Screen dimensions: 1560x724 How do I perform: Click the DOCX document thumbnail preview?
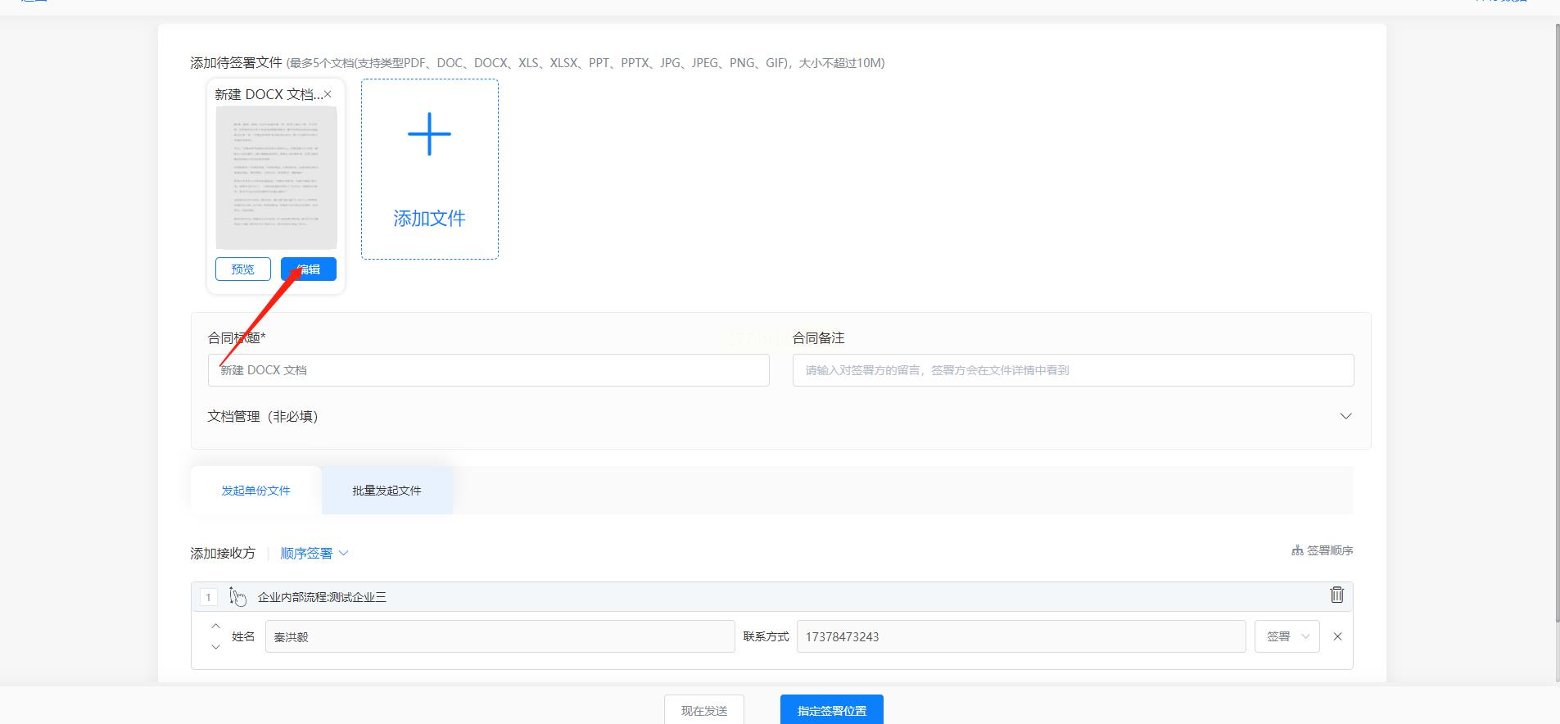(x=276, y=178)
